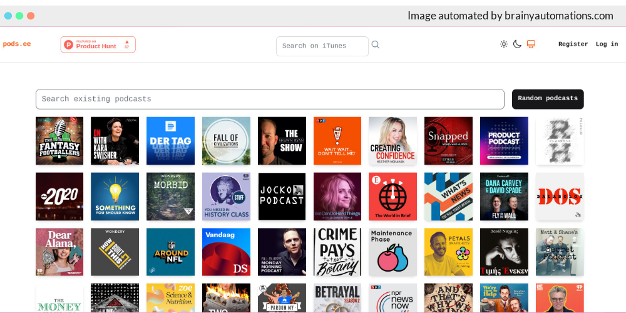Open We Can Do Hard Things podcast
The width and height of the screenshot is (626, 313).
(337, 197)
